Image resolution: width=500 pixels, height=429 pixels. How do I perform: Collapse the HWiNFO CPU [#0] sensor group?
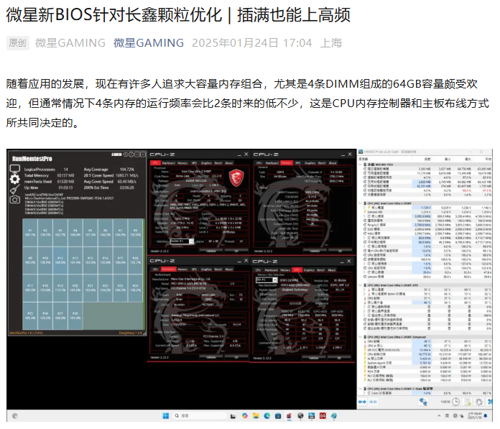[x=361, y=203]
